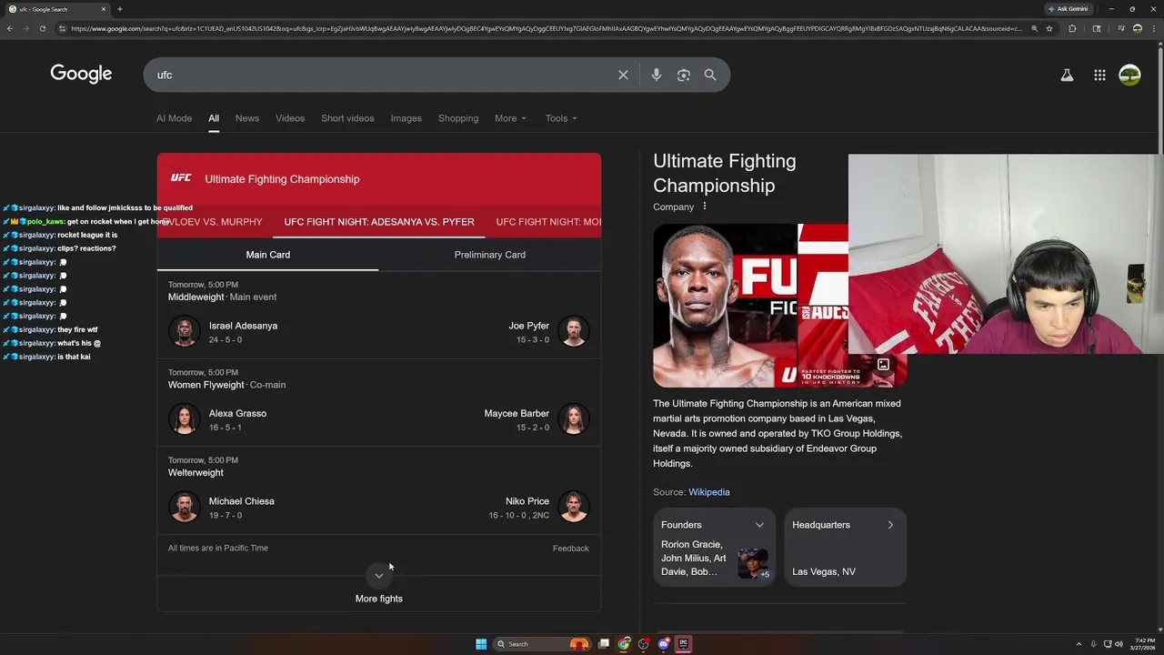
Task: Click the More fights label
Action: (379, 599)
